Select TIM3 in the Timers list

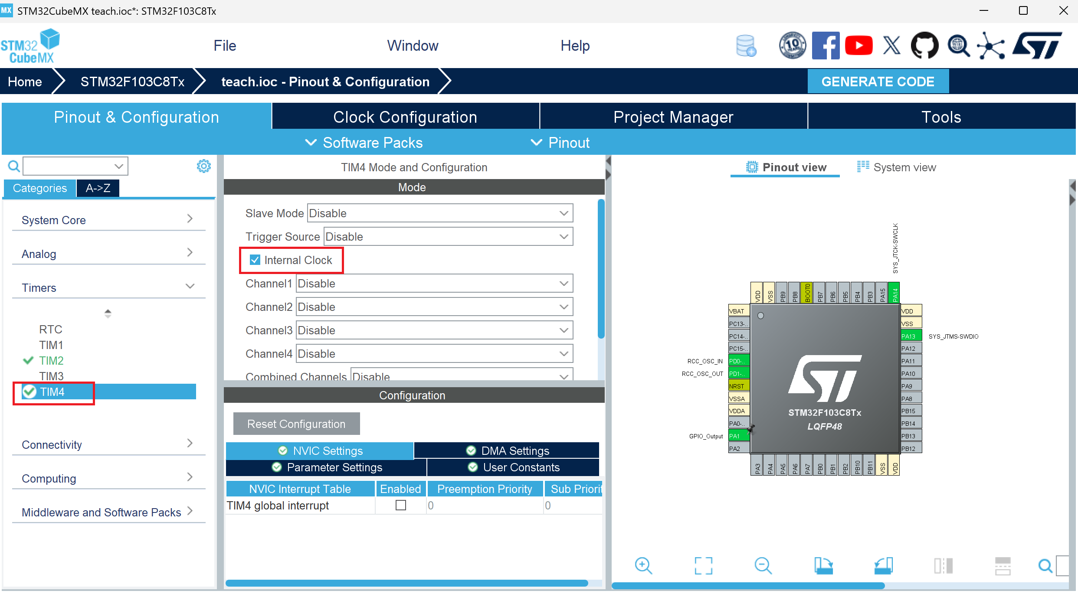click(51, 376)
